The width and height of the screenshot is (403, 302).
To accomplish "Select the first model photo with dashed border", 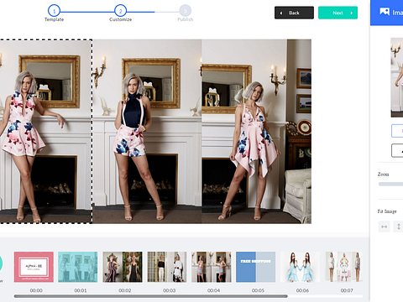I will pos(46,132).
